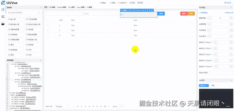Image resolution: width=234 pixels, height=111 pixels.
Task: Collapse the css样式 panel chevron
Action: coord(231,80)
